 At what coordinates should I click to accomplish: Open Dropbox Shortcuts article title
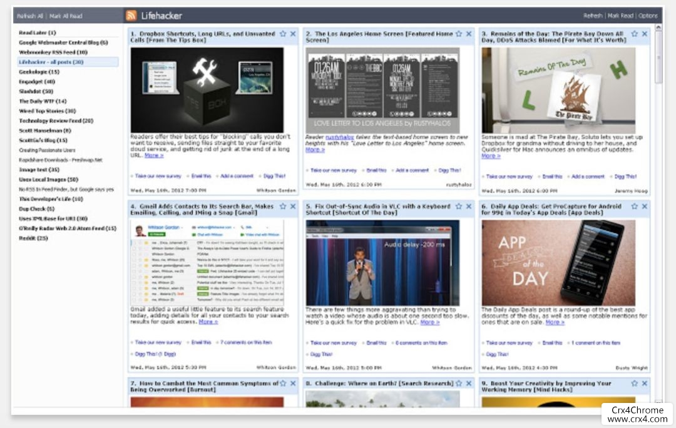(x=203, y=37)
